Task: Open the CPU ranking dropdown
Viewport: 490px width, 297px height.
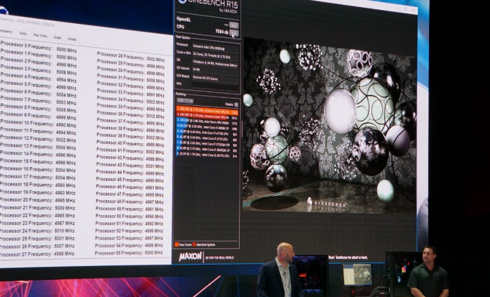Action: 185,100
